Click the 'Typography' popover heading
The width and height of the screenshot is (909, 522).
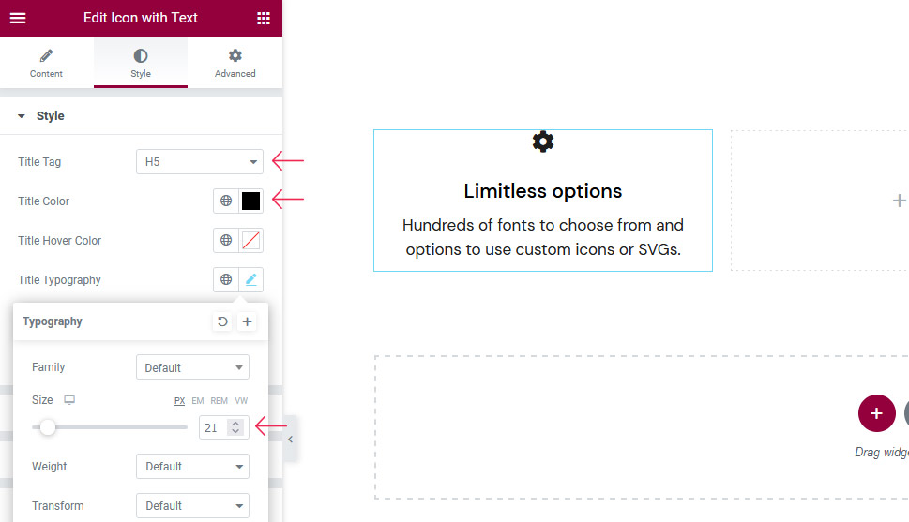(53, 321)
